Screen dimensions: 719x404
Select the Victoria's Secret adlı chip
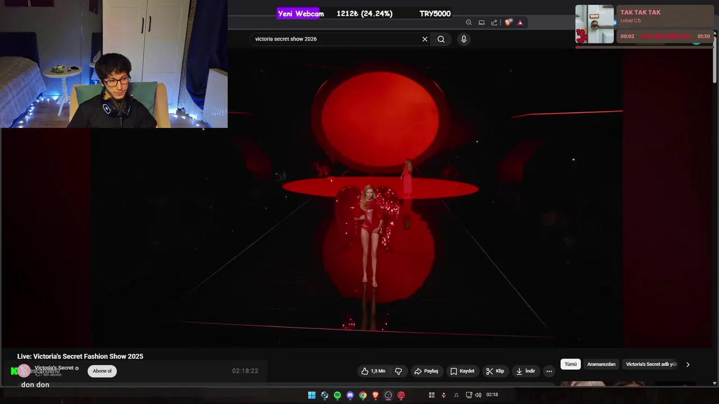click(x=652, y=364)
